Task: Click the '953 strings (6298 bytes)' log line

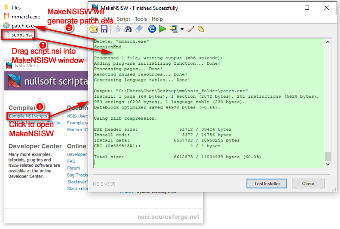Action: click(169, 102)
